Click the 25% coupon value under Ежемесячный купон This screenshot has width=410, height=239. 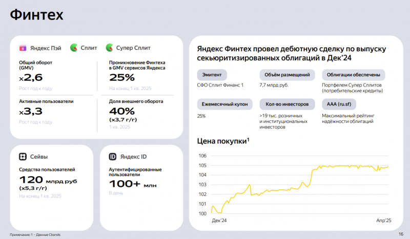pyautogui.click(x=201, y=116)
